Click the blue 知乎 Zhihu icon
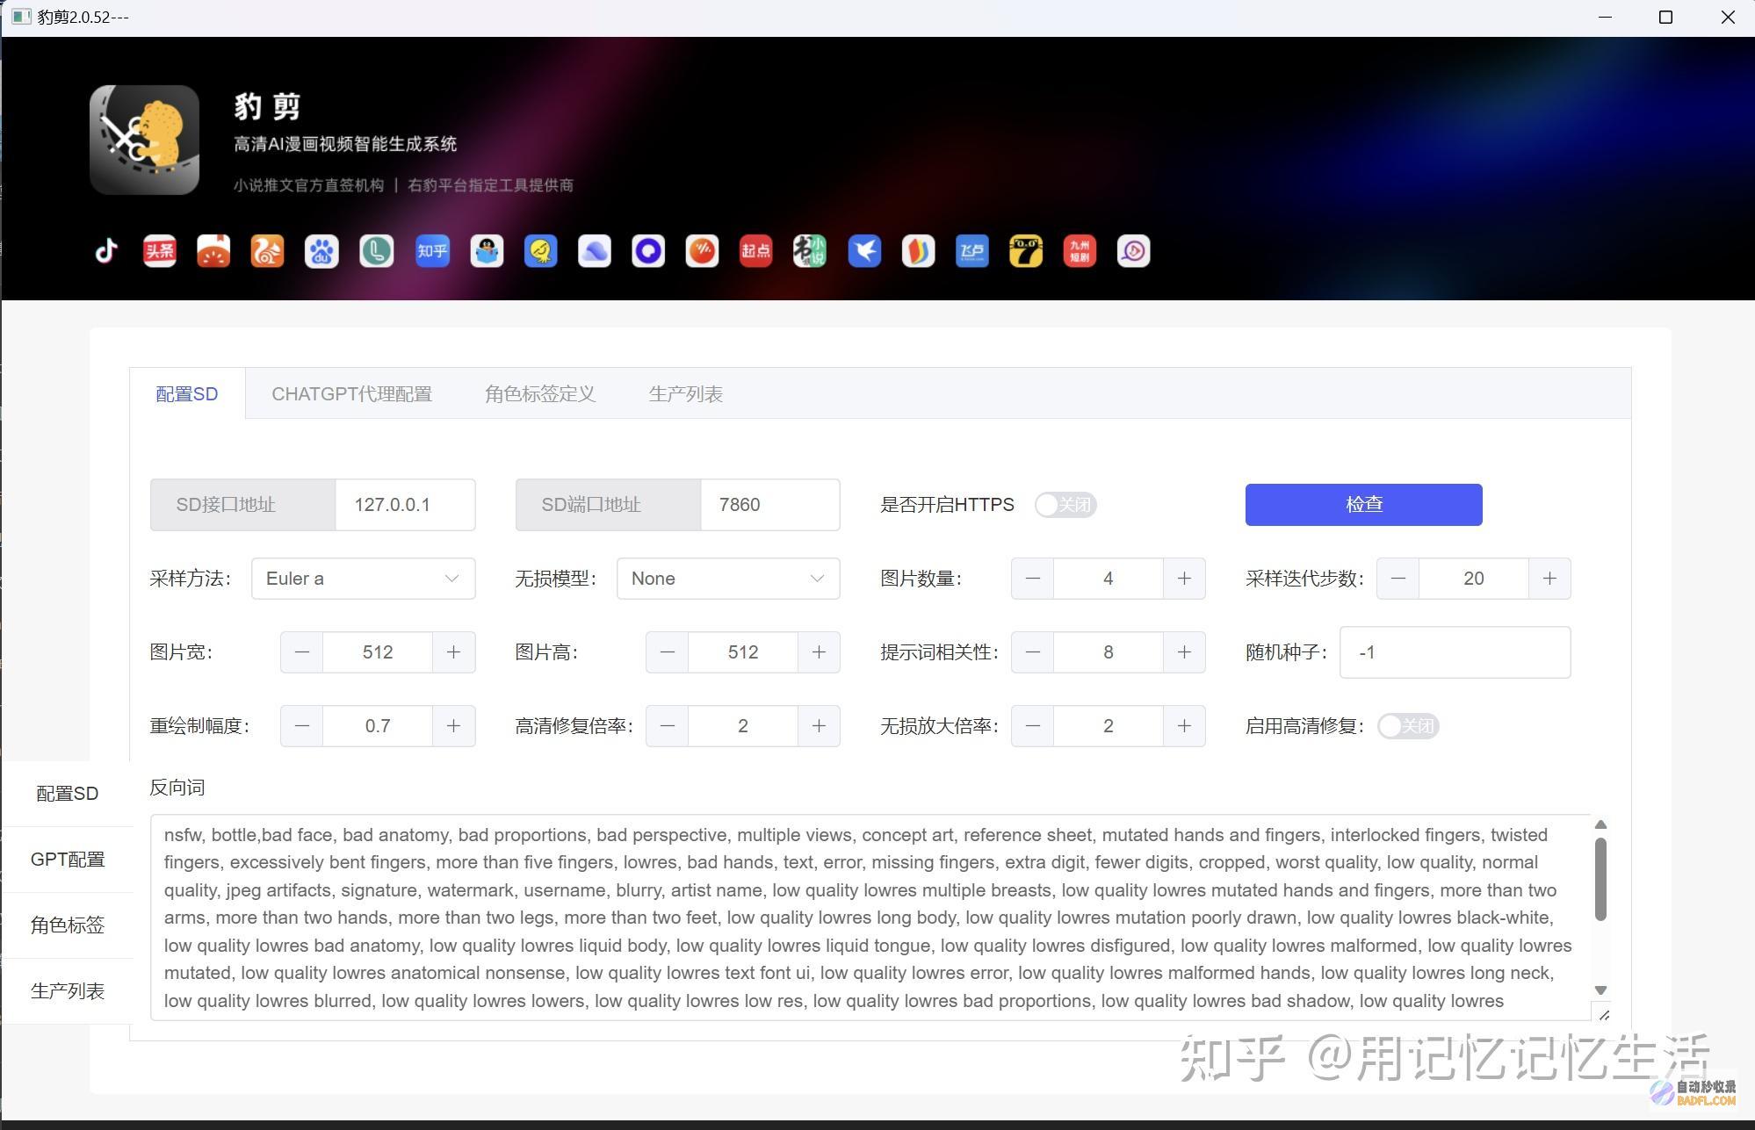 [x=432, y=251]
